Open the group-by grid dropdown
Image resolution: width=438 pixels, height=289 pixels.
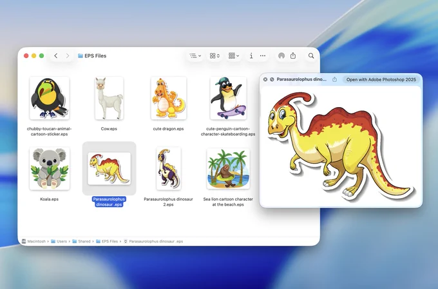234,55
